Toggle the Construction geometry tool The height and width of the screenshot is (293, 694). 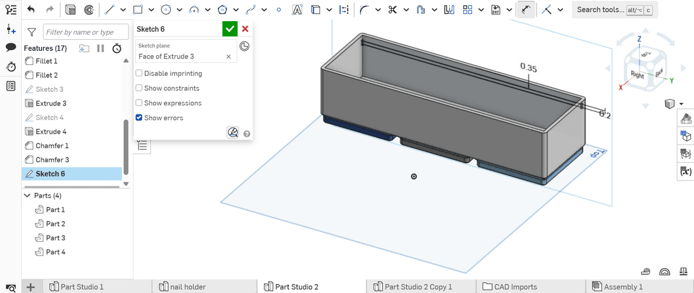(343, 9)
